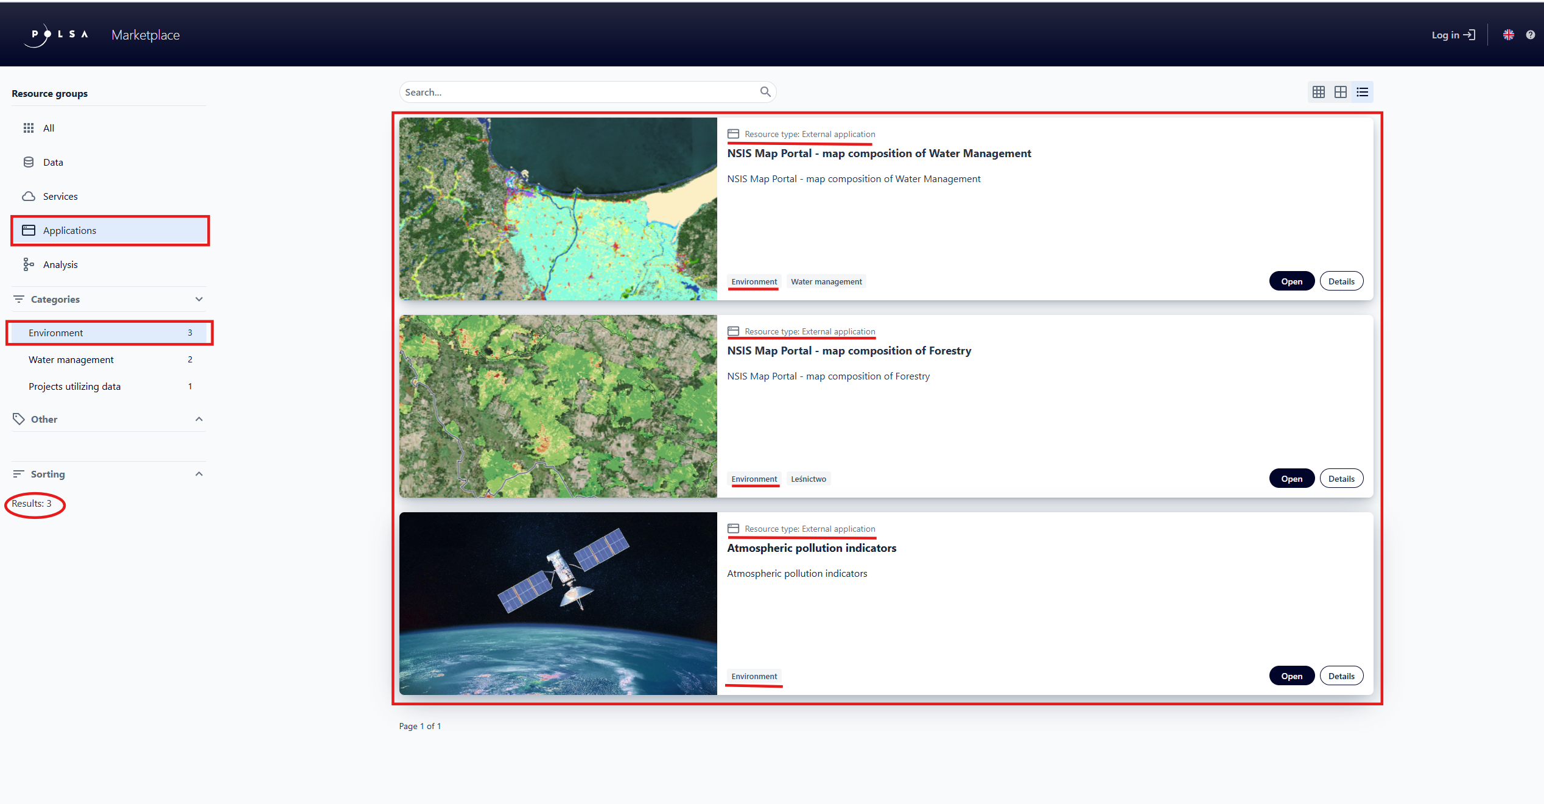Switch to list view layout
The image size is (1544, 804).
coord(1363,91)
